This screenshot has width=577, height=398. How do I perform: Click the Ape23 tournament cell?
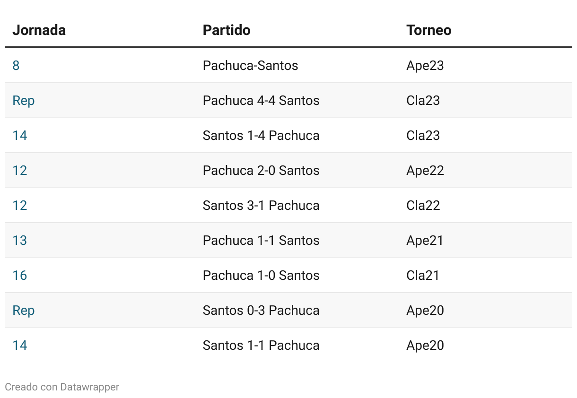coord(425,65)
